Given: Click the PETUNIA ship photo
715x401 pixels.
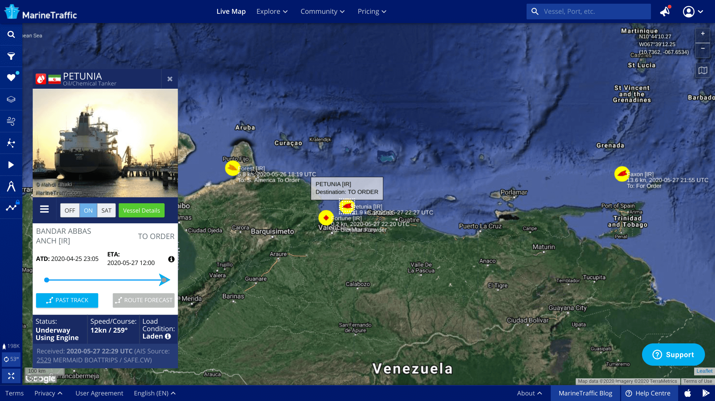Looking at the screenshot, I should [x=105, y=143].
